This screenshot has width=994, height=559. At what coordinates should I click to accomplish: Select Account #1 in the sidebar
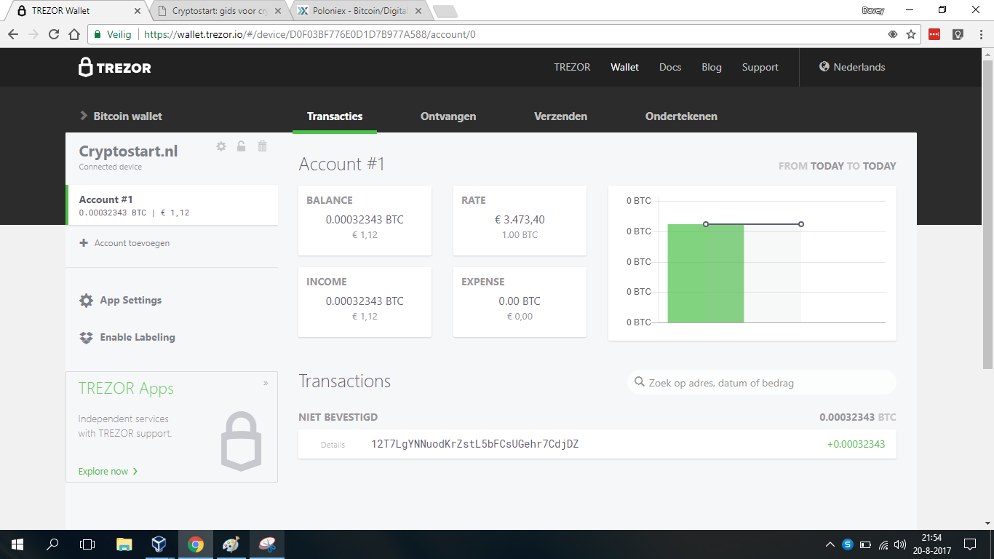point(172,205)
